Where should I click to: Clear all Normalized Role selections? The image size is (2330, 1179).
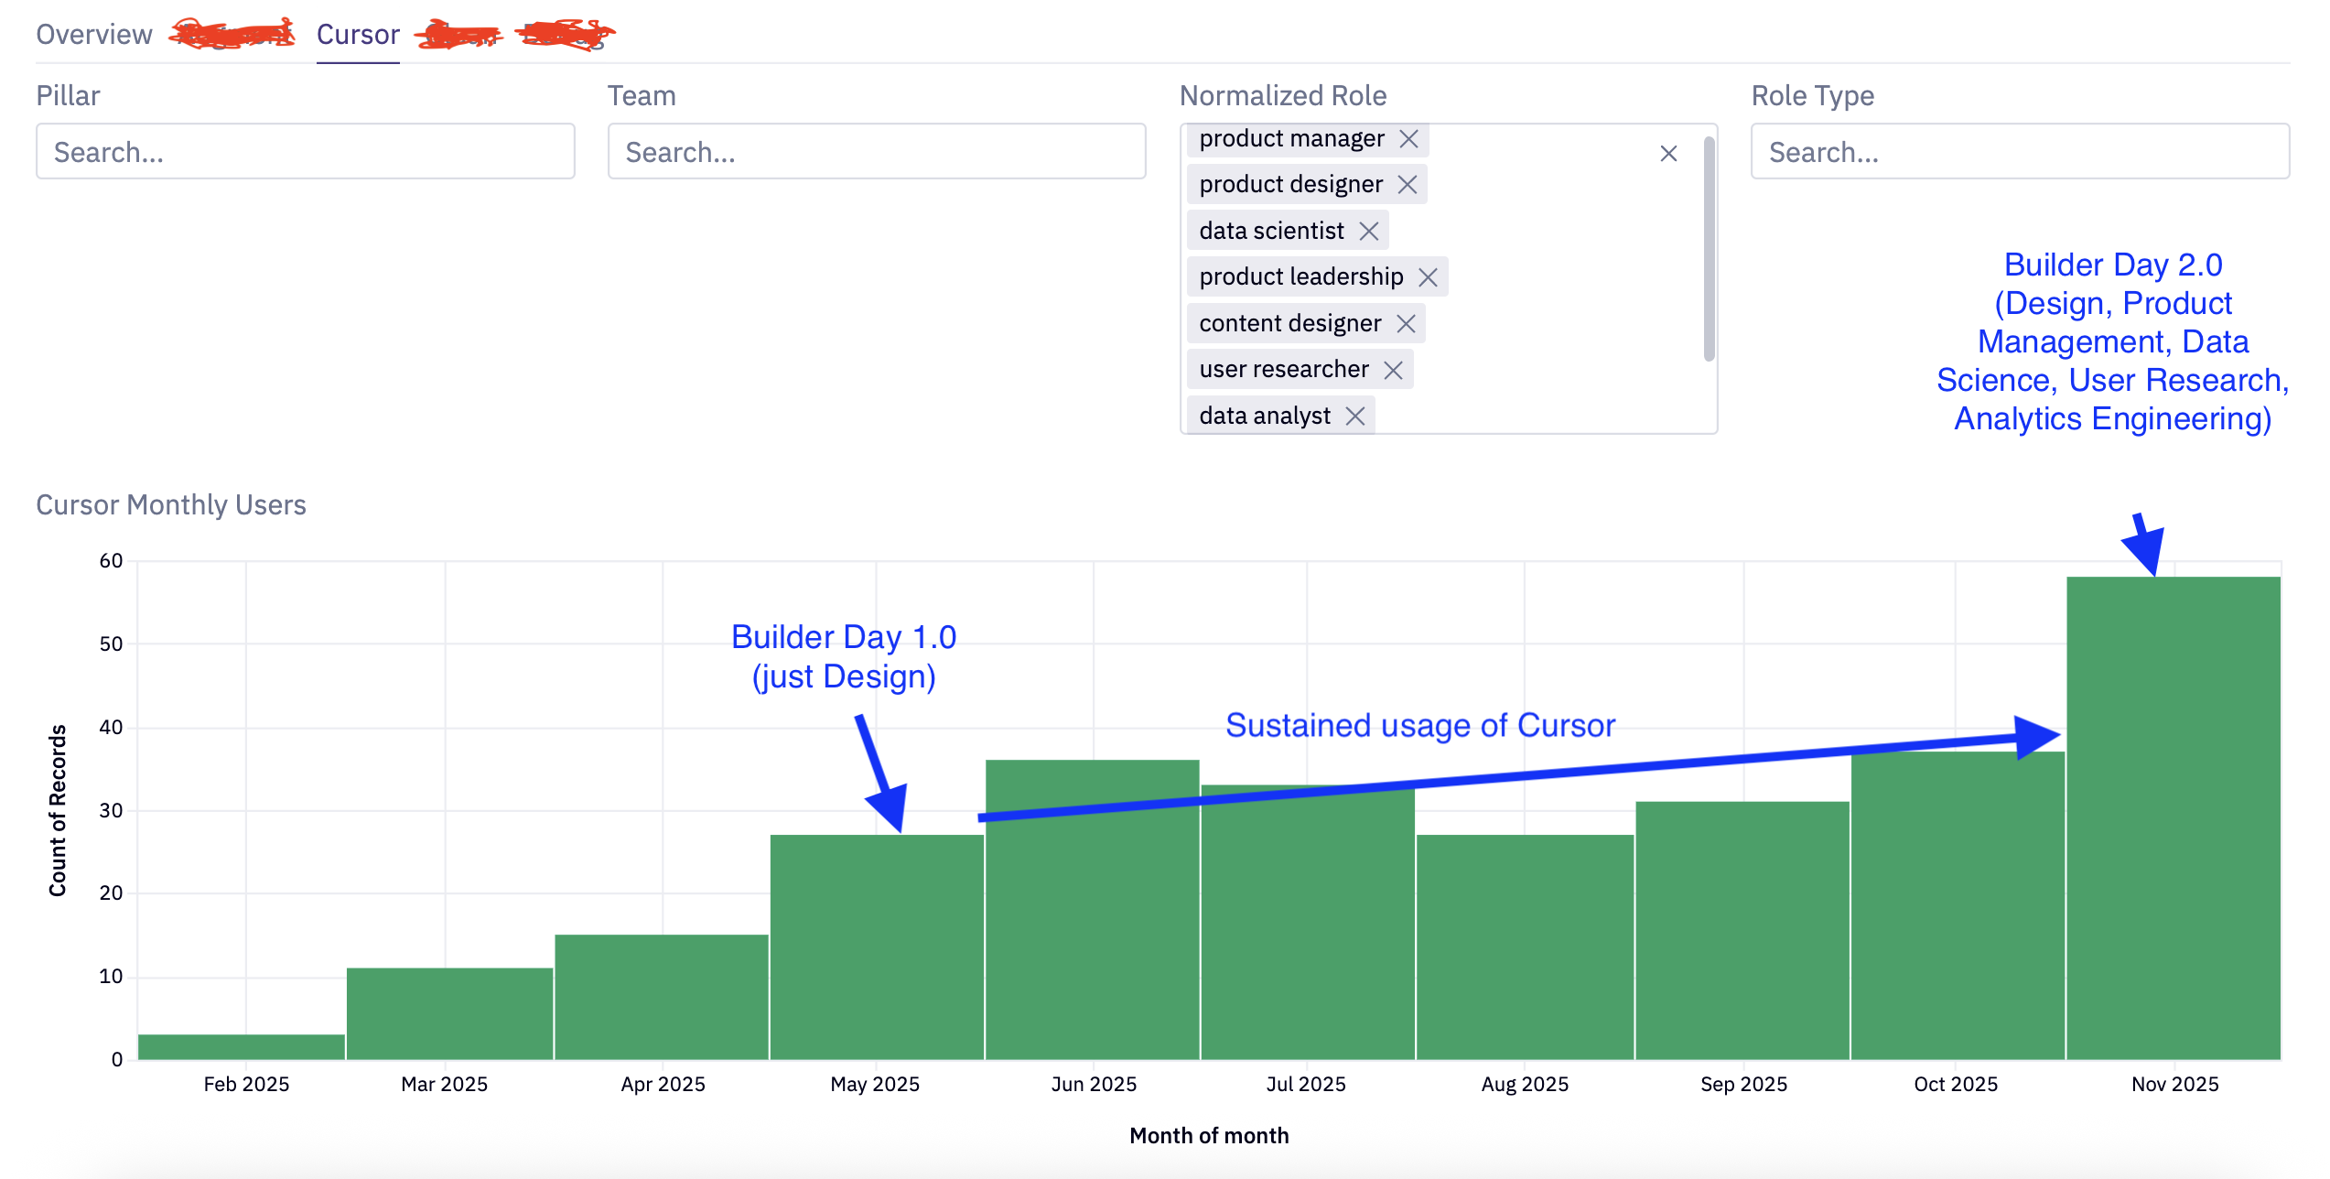click(x=1668, y=153)
